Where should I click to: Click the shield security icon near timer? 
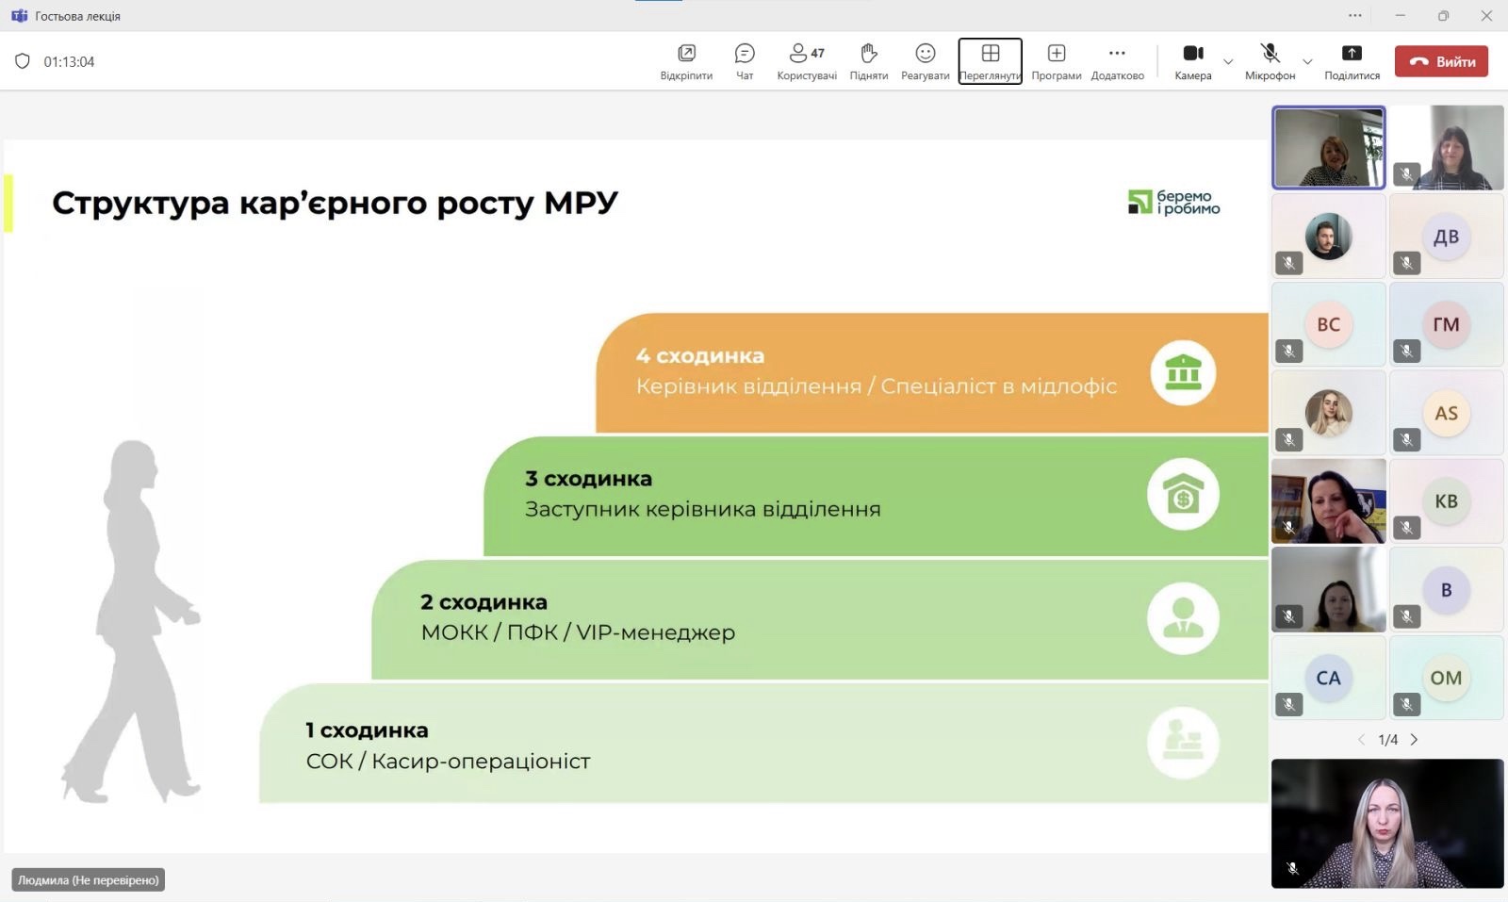pyautogui.click(x=23, y=61)
